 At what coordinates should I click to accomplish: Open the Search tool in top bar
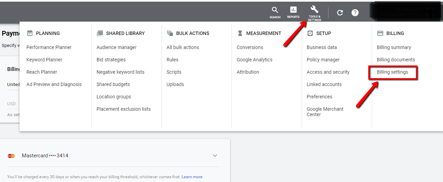tap(275, 12)
